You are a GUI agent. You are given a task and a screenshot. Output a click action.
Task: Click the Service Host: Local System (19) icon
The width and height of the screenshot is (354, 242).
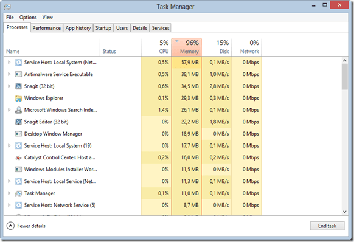pyautogui.click(x=18, y=145)
